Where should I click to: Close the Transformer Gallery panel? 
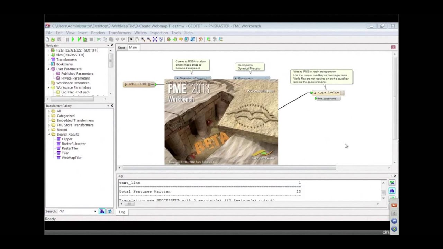pyautogui.click(x=112, y=106)
